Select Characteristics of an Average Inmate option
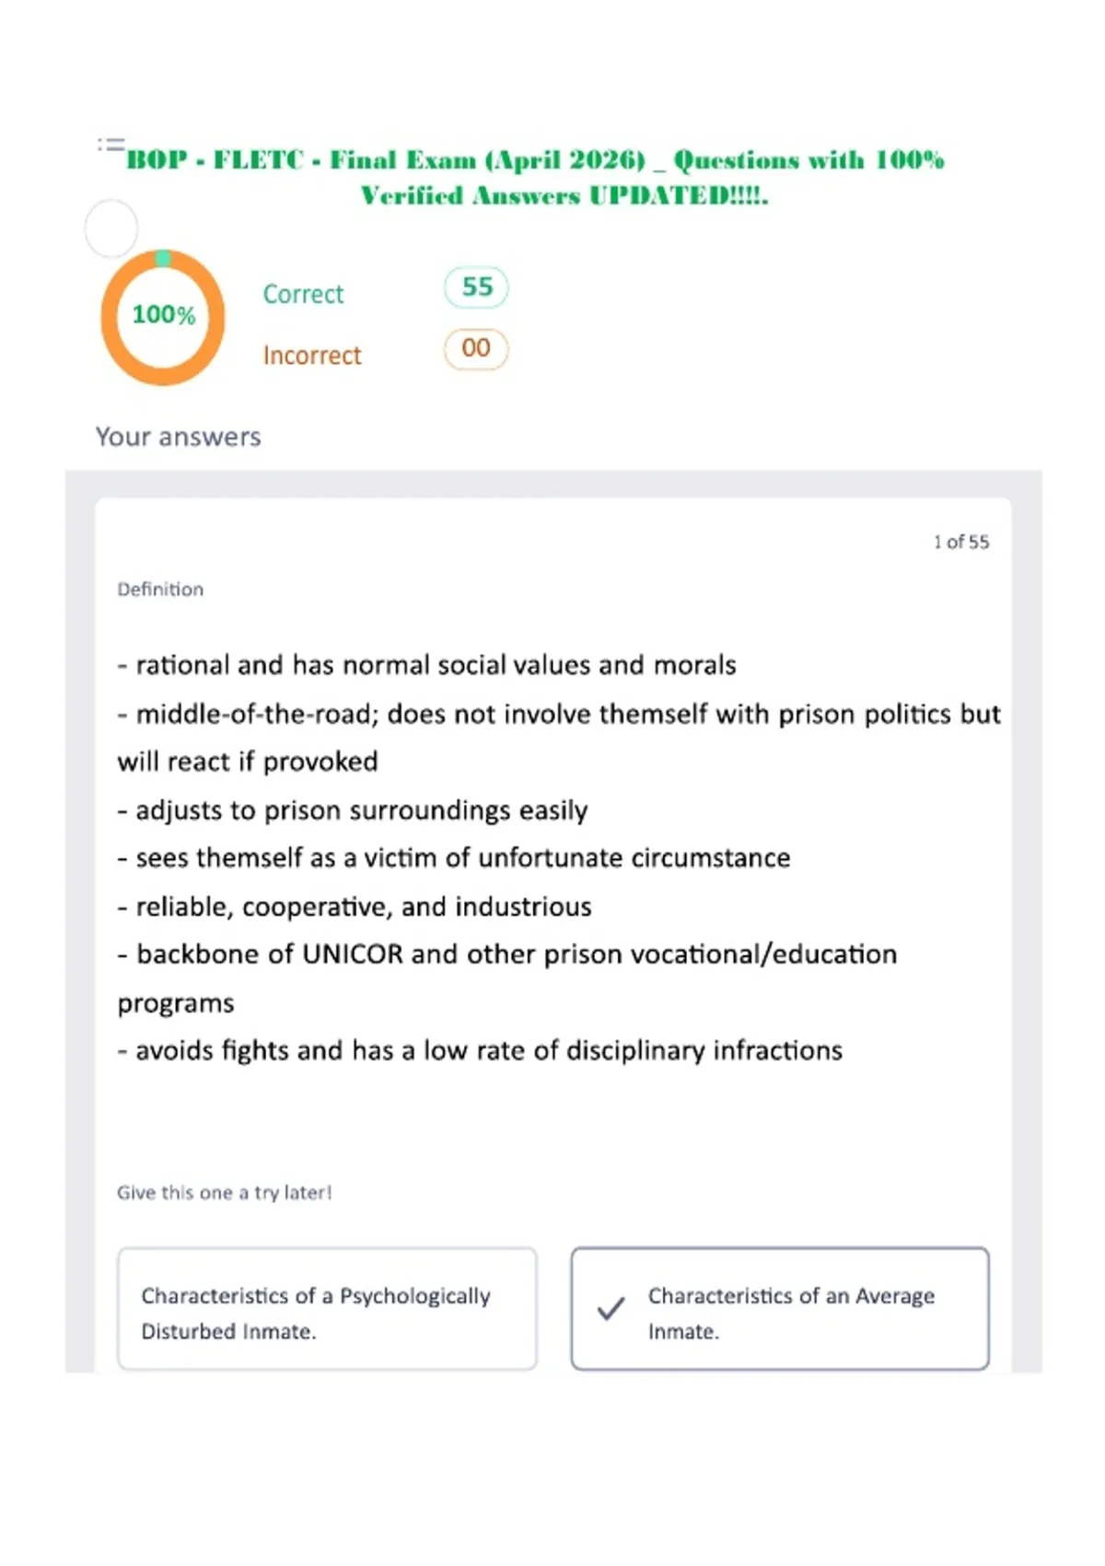This screenshot has width=1105, height=1566. point(780,1309)
